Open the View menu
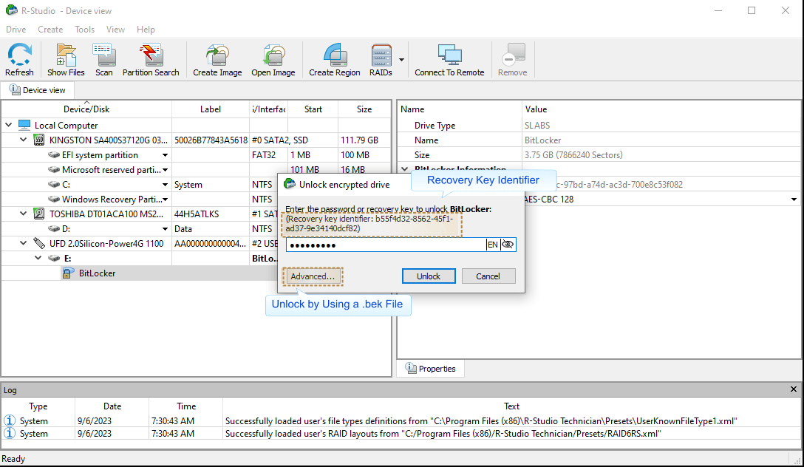 (115, 30)
